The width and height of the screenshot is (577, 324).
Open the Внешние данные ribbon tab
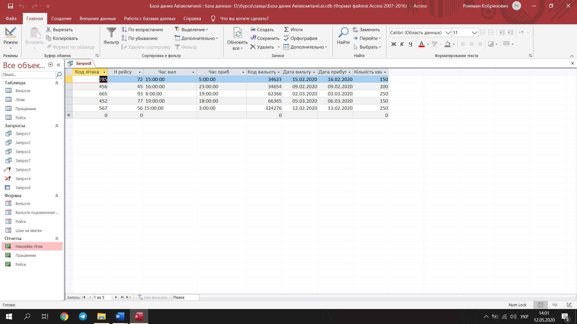(98, 18)
